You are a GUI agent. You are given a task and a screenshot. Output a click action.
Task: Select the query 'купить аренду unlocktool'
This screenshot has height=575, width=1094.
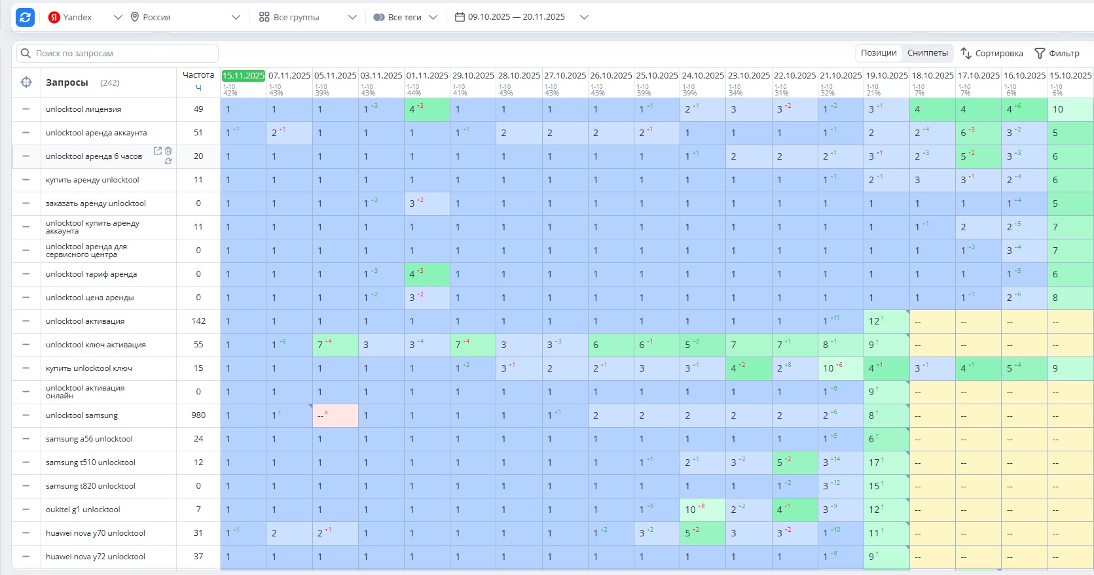click(x=92, y=180)
